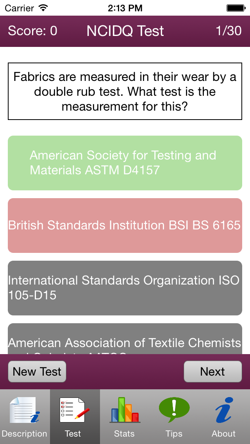This screenshot has height=444, width=250.
Task: Choose the ASTM D4157 answer
Action: (x=125, y=163)
